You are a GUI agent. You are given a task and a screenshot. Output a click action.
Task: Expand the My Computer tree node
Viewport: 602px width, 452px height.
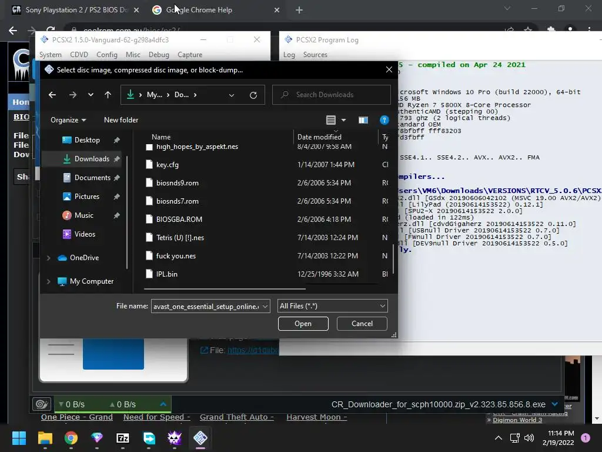(49, 281)
